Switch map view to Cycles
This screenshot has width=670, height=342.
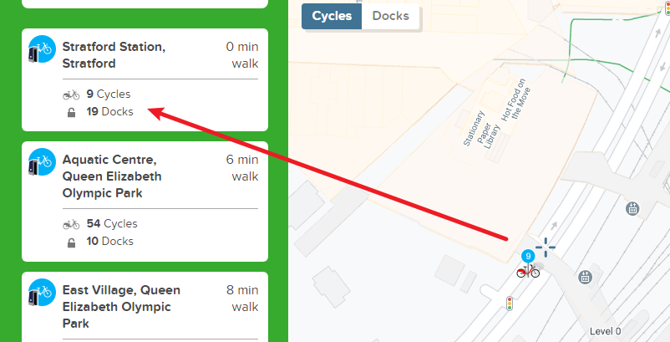pos(332,16)
